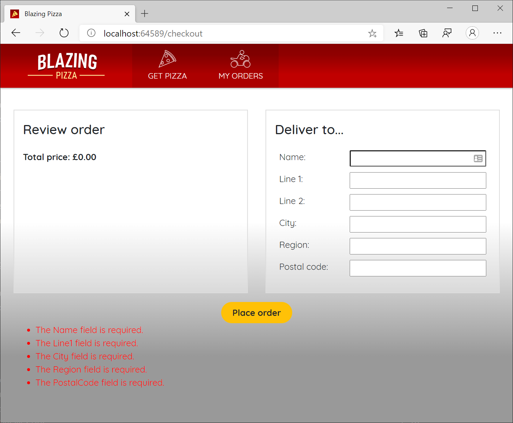The image size is (513, 423).
Task: Focus the Postal code input field
Action: pyautogui.click(x=418, y=268)
